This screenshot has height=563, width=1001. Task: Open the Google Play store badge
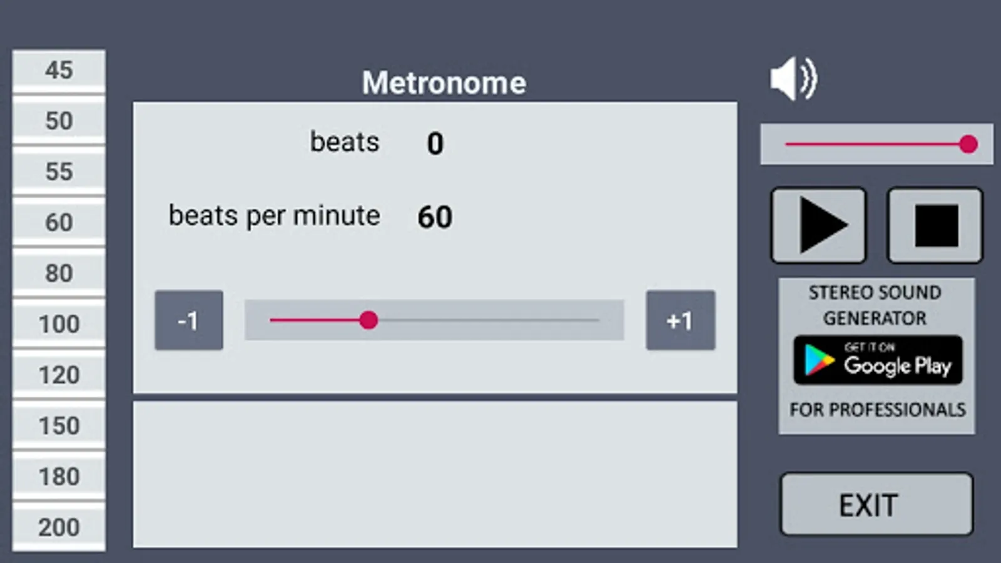click(x=878, y=360)
